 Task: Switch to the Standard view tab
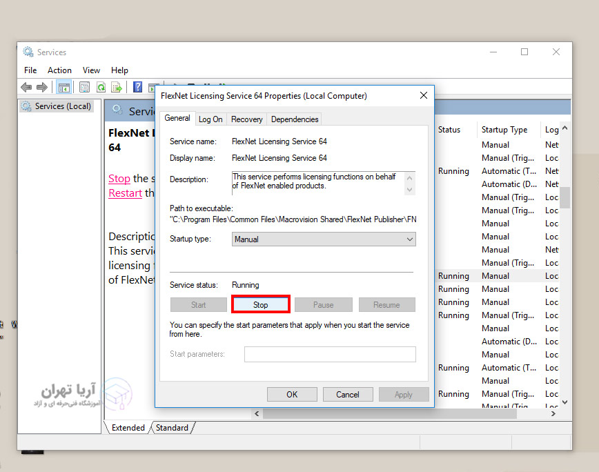172,428
